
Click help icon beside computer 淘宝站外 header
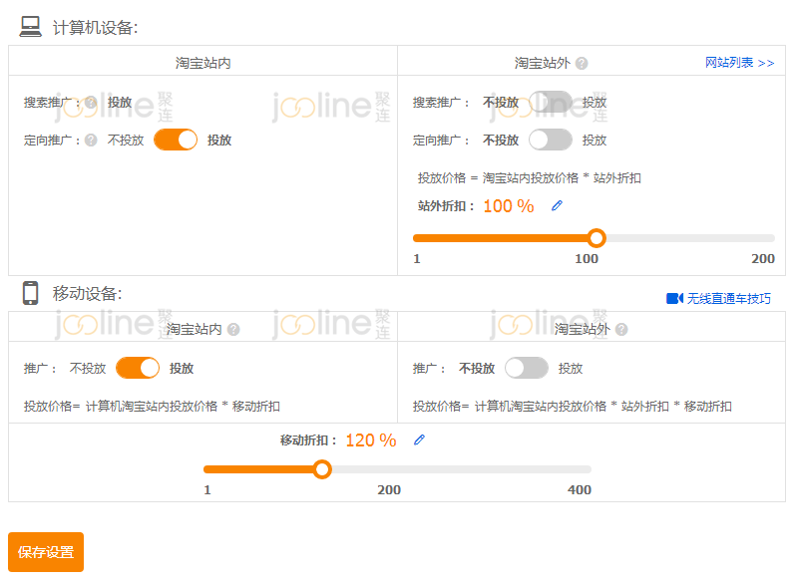tap(582, 63)
